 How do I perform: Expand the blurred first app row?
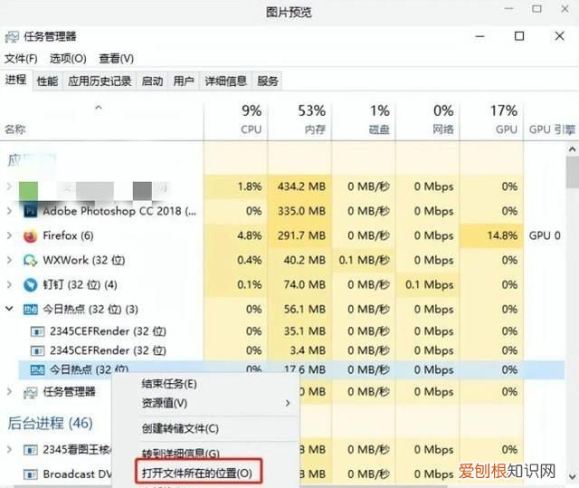coord(9,187)
